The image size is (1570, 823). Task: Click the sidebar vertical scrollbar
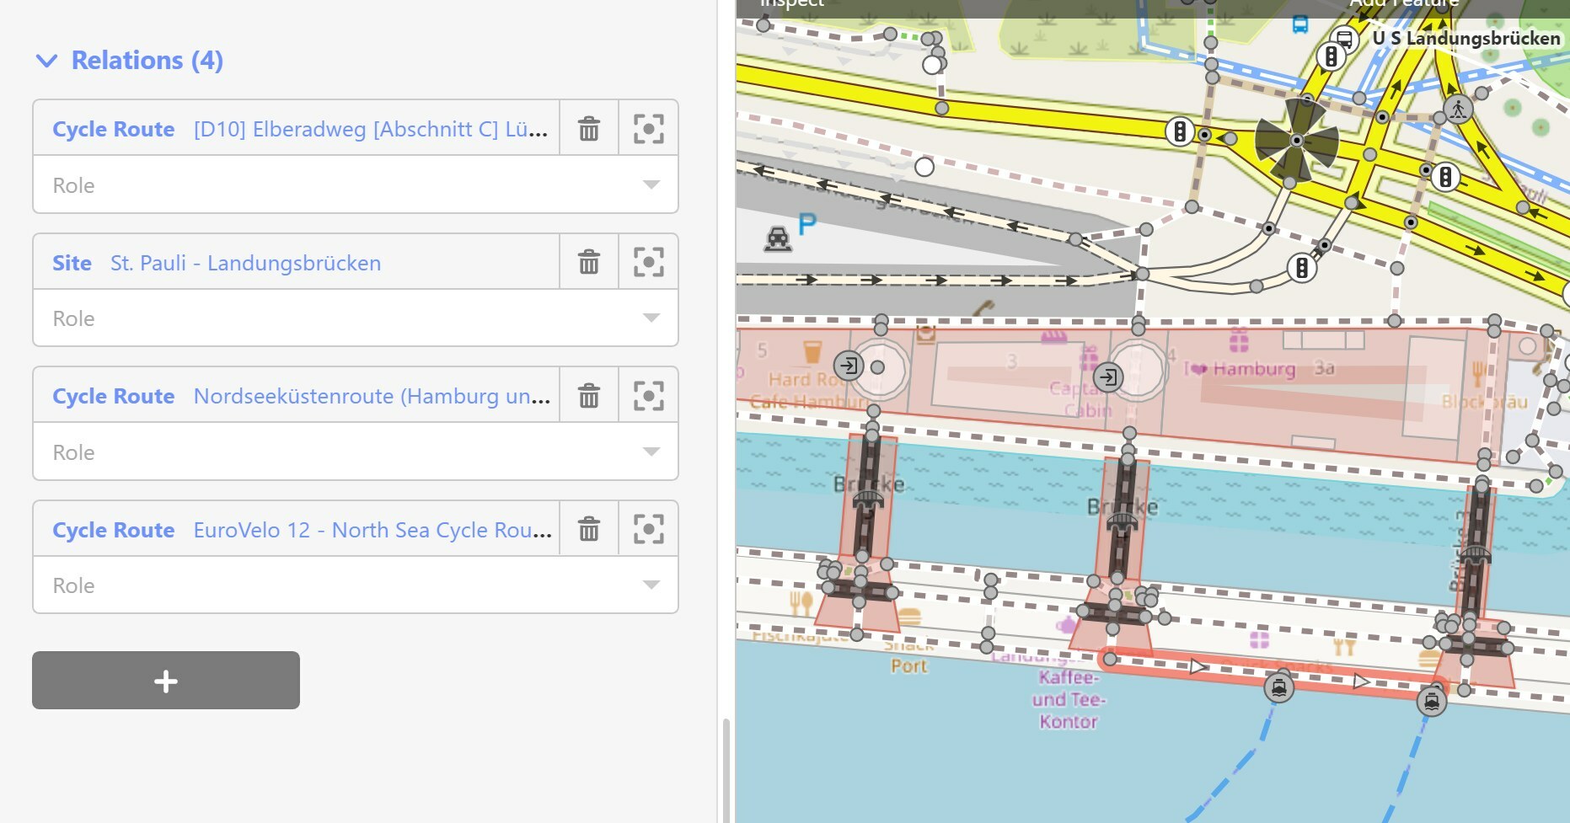[725, 767]
